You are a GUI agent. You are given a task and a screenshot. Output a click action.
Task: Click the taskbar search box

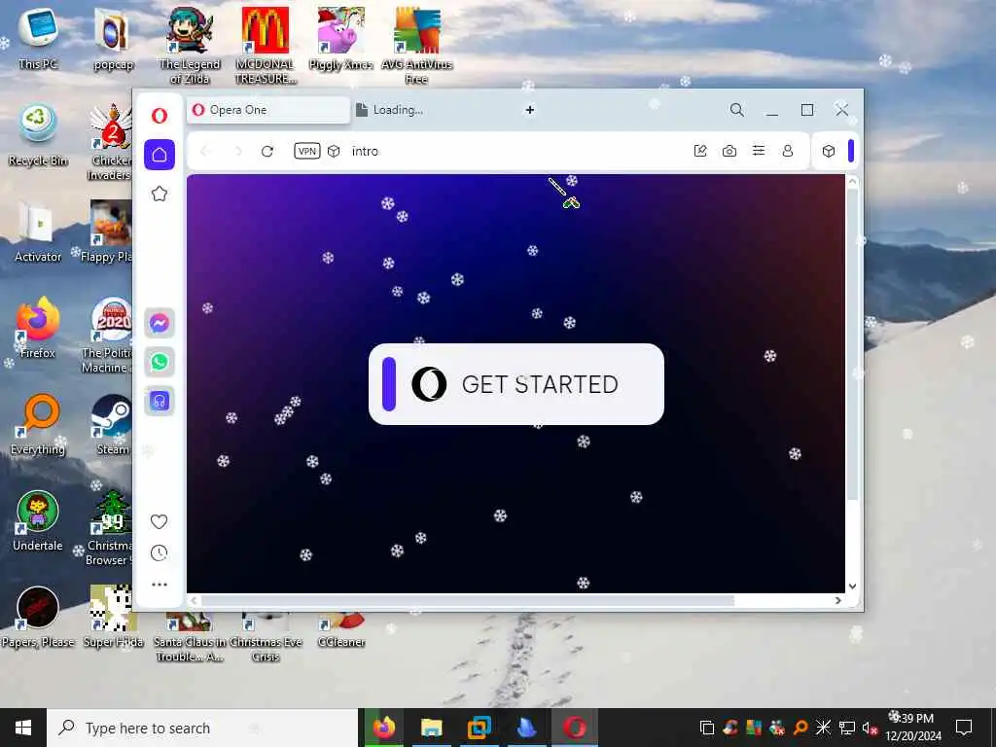(x=202, y=728)
